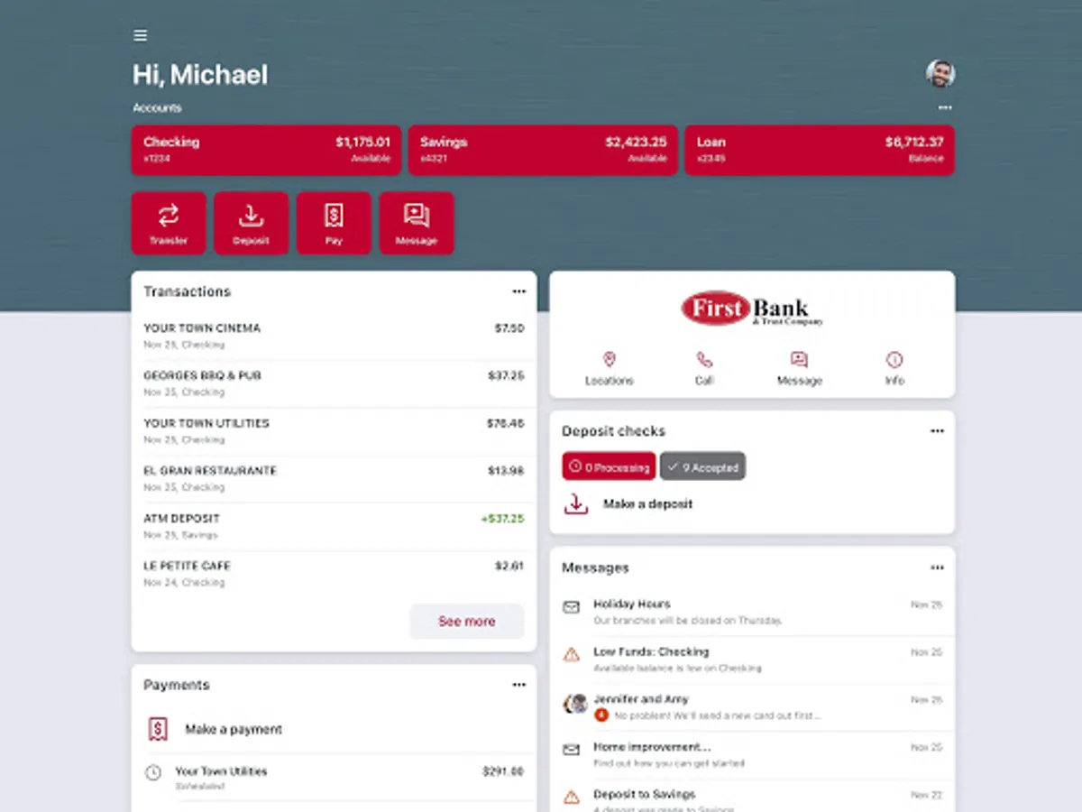Open the Your Town Utilities scheduled payment
This screenshot has height=812, width=1082.
click(x=334, y=778)
